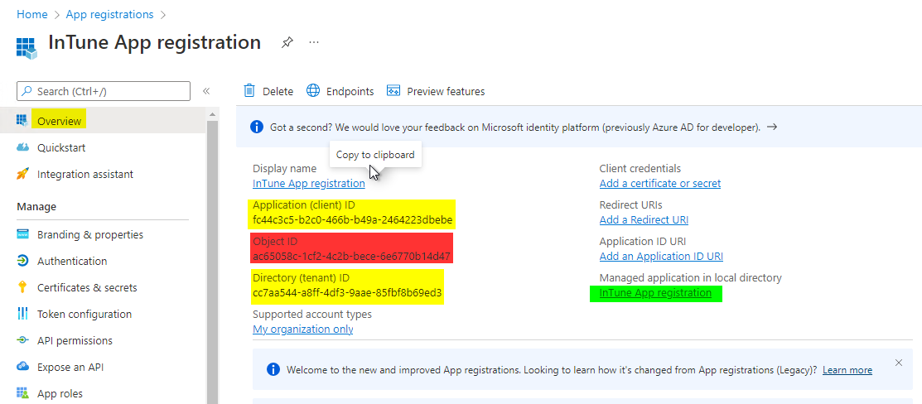Click the Application (client) ID value

[352, 220]
